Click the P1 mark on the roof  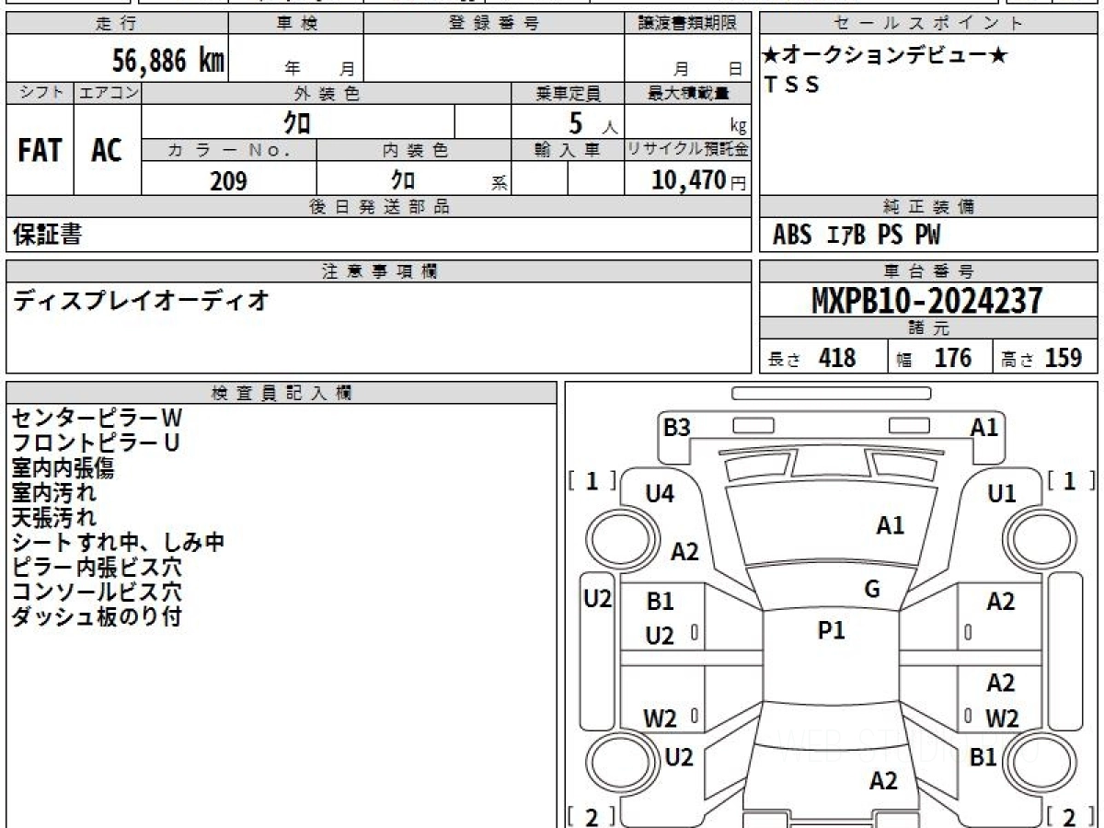(x=832, y=630)
